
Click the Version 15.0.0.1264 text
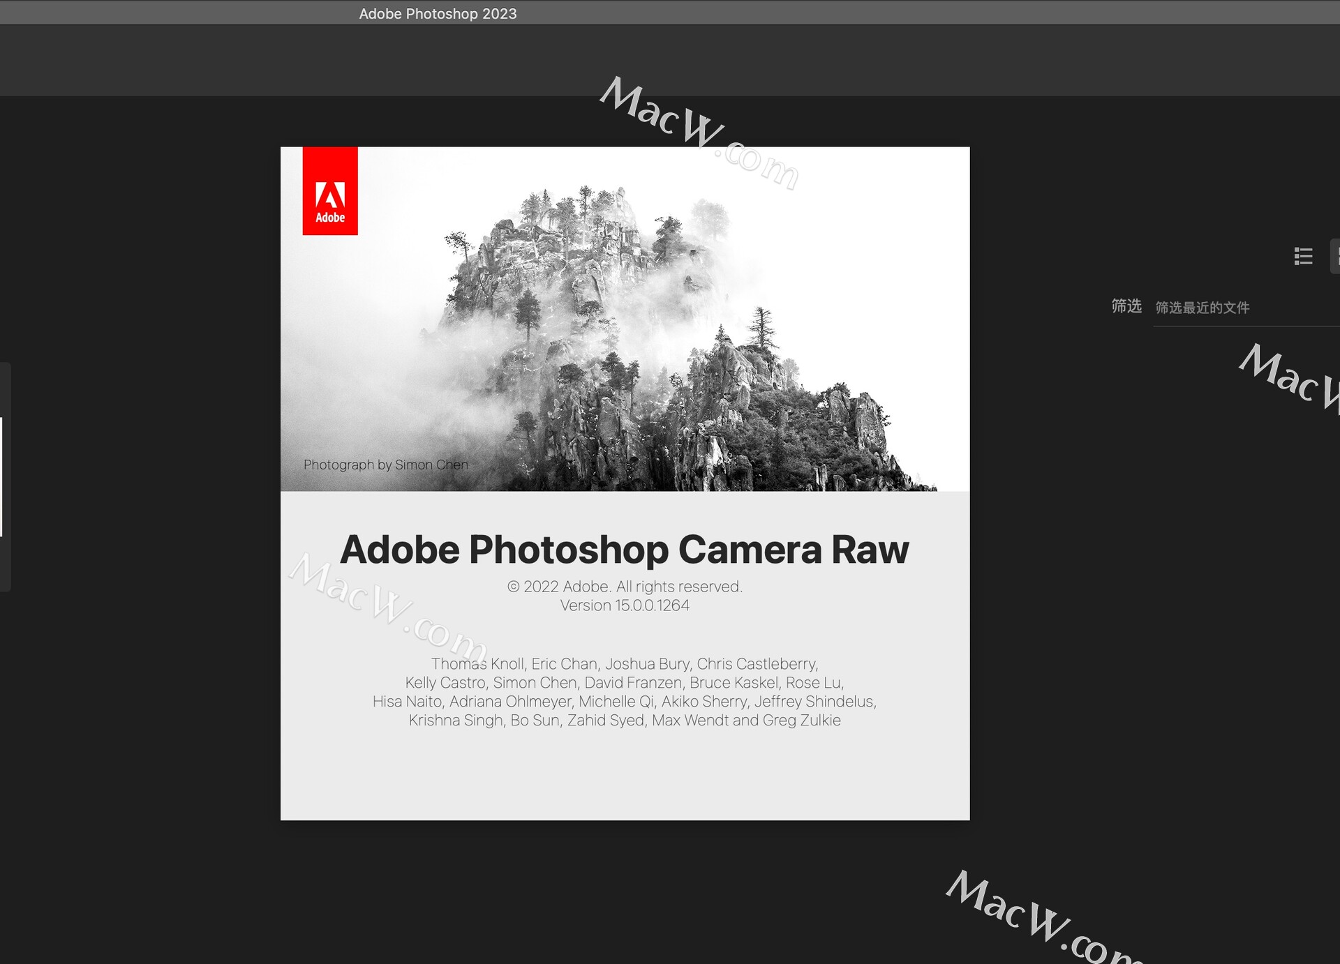[x=625, y=605]
